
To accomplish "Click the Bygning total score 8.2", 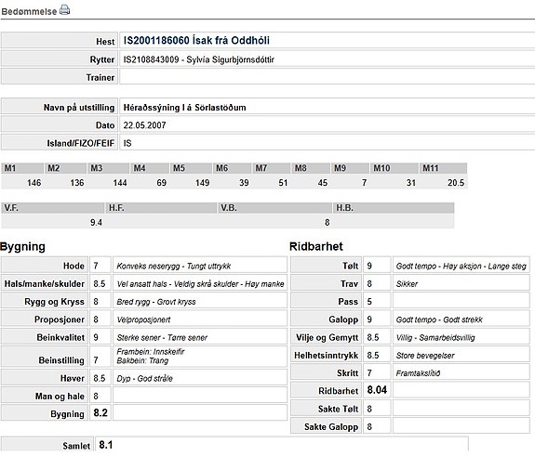I will pyautogui.click(x=100, y=412).
